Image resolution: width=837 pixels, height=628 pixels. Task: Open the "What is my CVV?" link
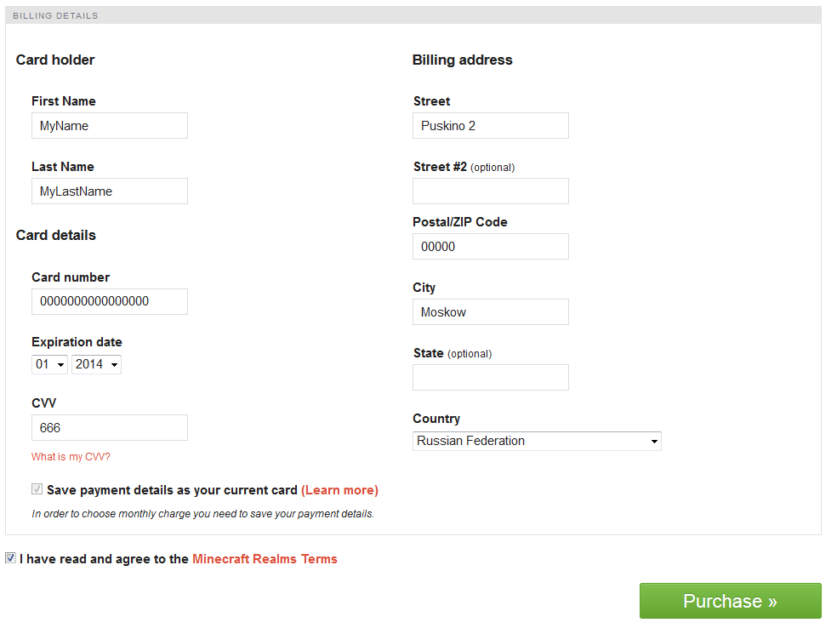tap(71, 457)
